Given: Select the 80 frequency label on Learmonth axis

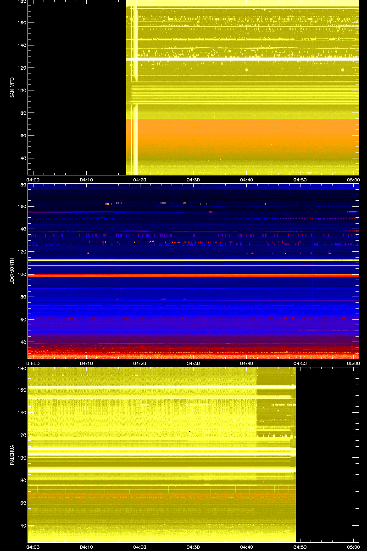Looking at the screenshot, I should pos(23,297).
